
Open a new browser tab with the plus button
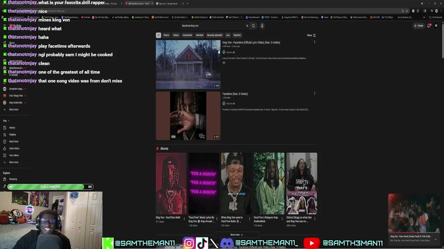(188, 3)
